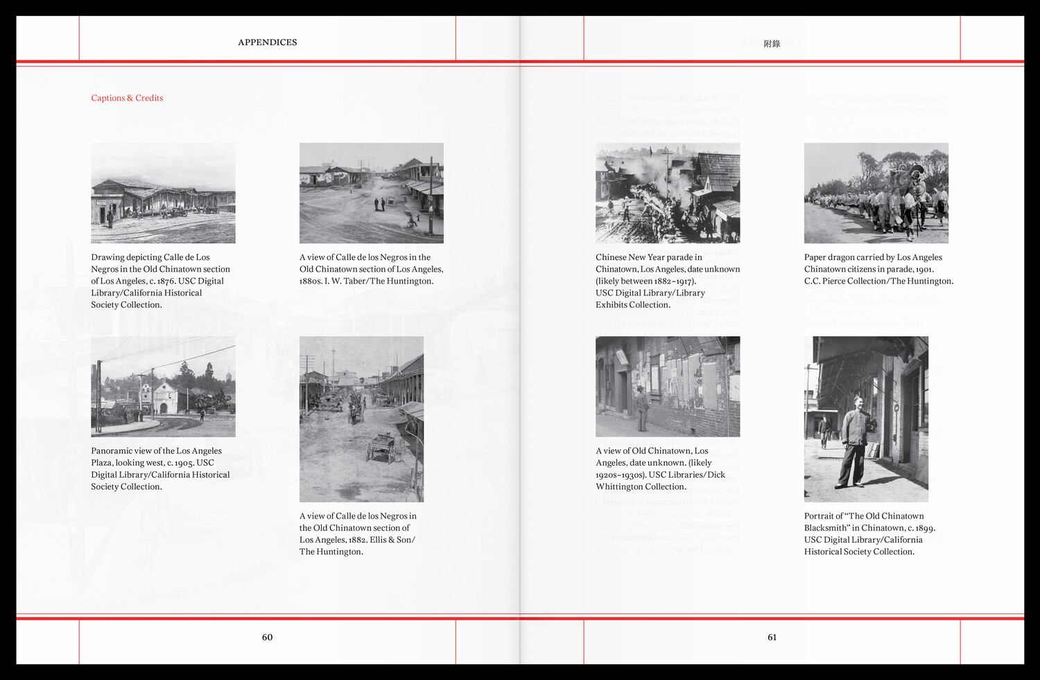Click the APPENDICES page header
Image resolution: width=1040 pixels, height=680 pixels.
267,42
